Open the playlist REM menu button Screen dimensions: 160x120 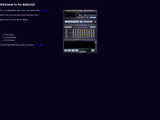(69, 50)
